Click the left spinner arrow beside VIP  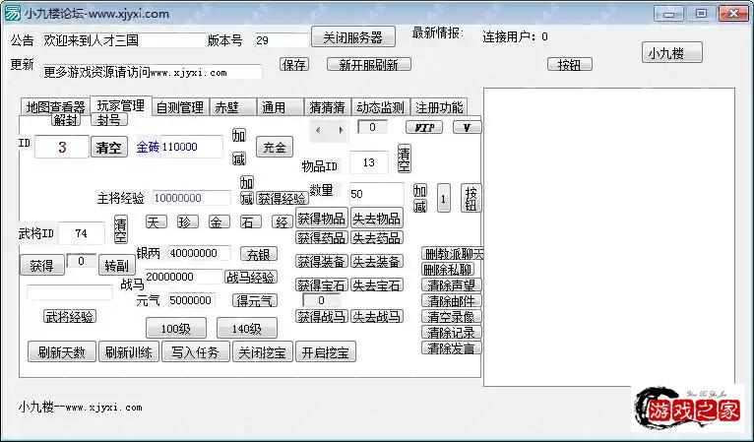tap(318, 130)
